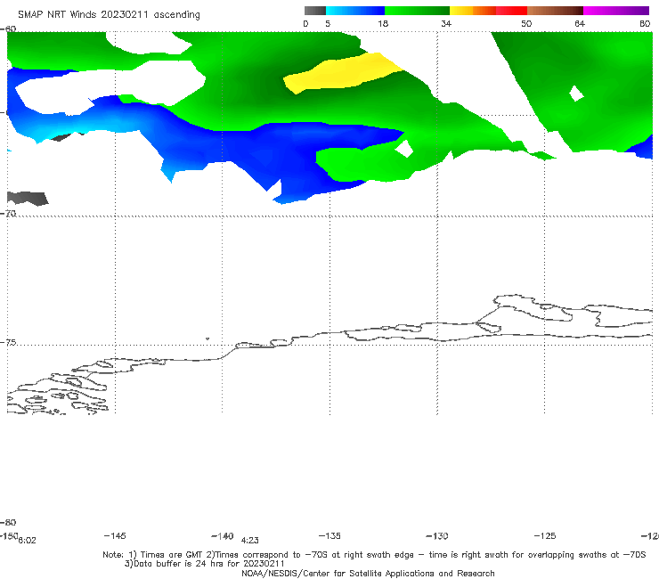Click the blue 5-18 segment of color bar
This screenshot has height=579, width=659.
pos(355,11)
